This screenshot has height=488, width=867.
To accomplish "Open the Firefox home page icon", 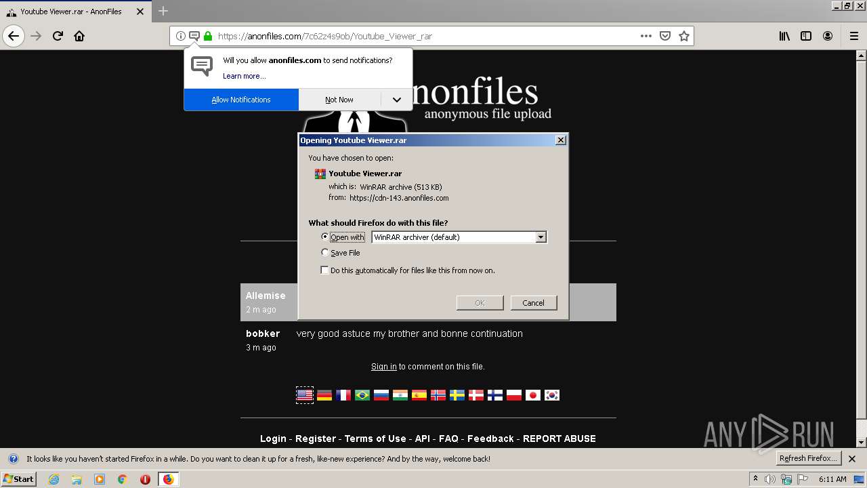I will (79, 36).
